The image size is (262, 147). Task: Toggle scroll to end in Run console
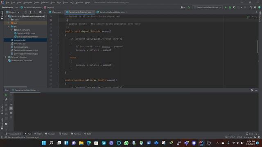click(x=11, y=109)
